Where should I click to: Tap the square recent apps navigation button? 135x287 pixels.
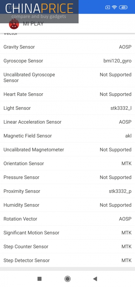pos(39,279)
